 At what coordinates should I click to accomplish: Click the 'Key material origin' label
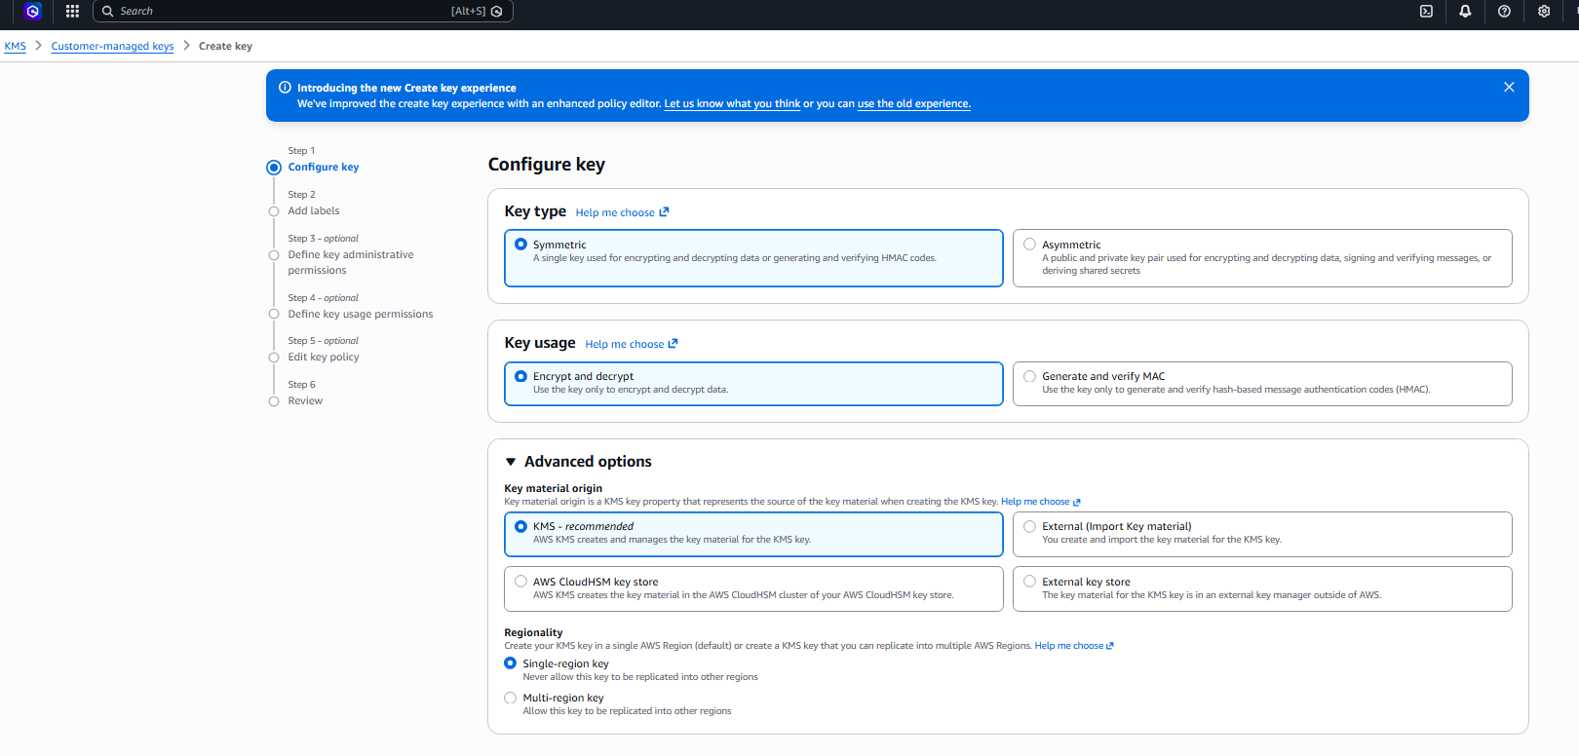click(553, 488)
